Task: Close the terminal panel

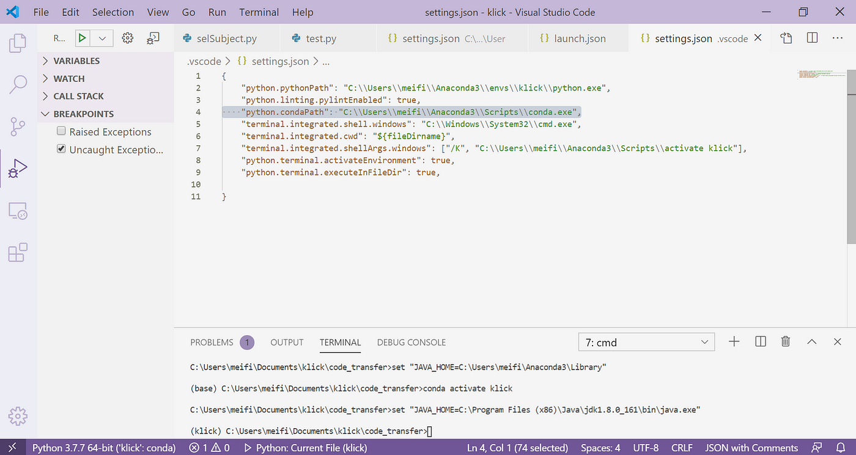Action: pyautogui.click(x=838, y=342)
